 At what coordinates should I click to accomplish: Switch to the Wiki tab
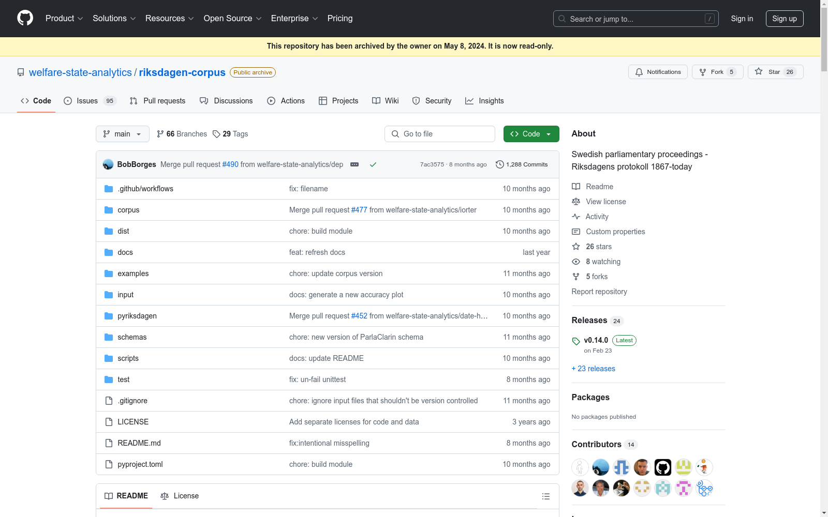[x=385, y=101]
